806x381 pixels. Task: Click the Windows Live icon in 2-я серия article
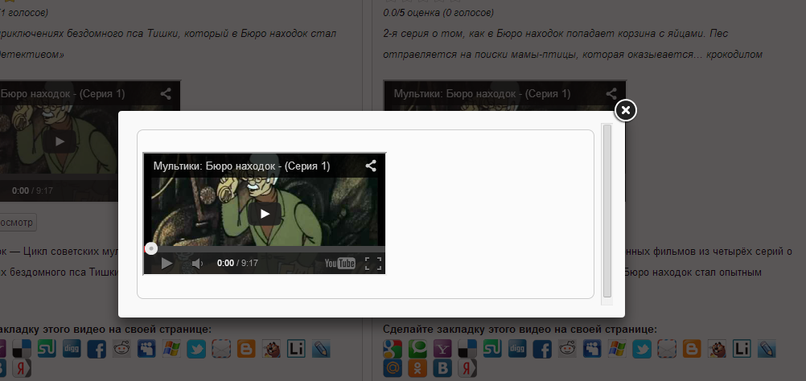[617, 349]
